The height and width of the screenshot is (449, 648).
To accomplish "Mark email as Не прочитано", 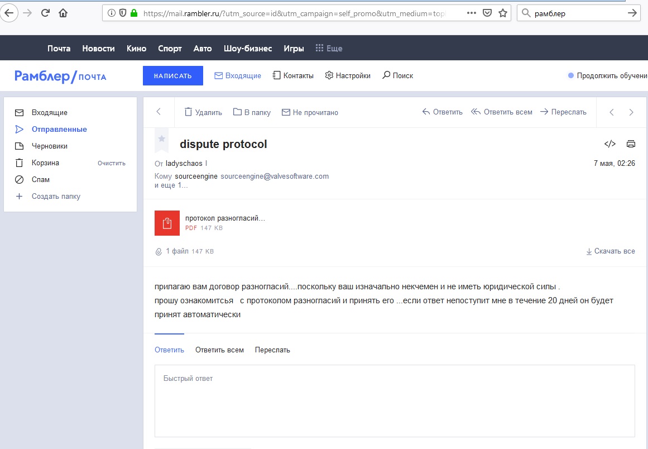I will click(310, 112).
